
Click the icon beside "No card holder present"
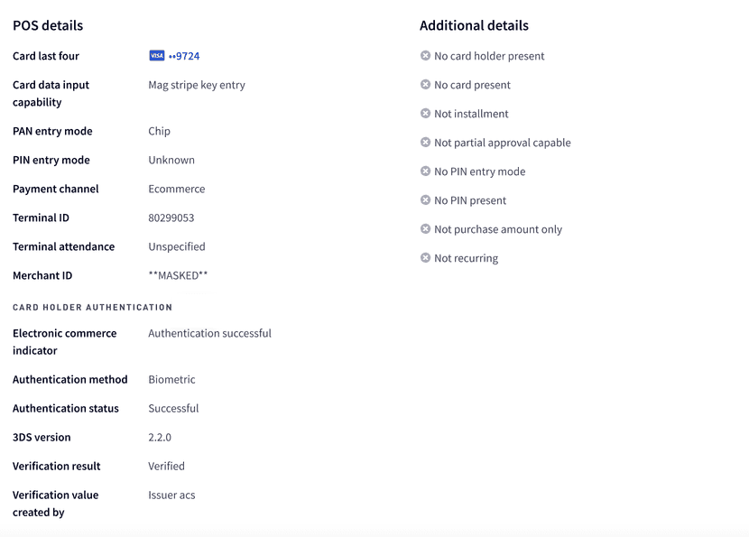(x=423, y=56)
